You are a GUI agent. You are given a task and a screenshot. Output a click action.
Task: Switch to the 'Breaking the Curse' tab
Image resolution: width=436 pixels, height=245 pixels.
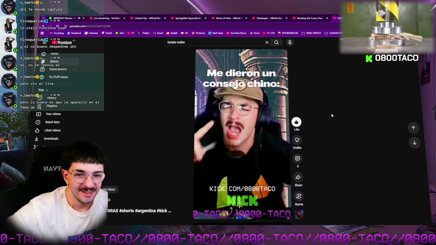[310, 18]
